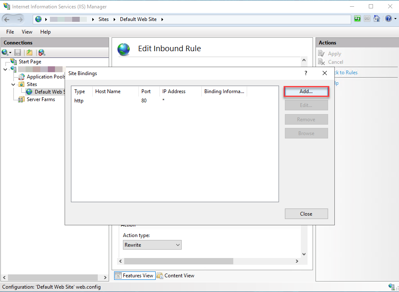Image resolution: width=399 pixels, height=292 pixels.
Task: Open the File menu
Action: (x=10, y=32)
